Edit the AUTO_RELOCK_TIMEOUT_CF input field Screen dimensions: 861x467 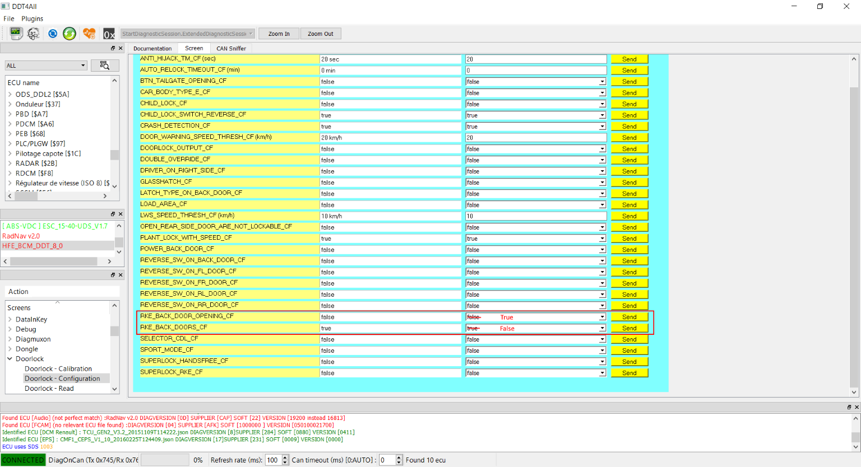[536, 71]
